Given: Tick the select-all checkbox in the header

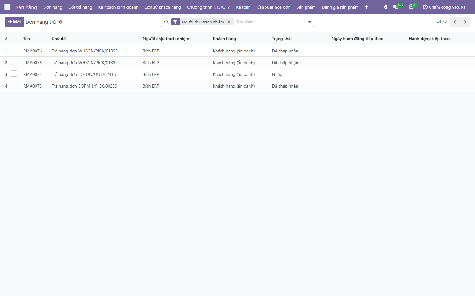Looking at the screenshot, I should coord(14,39).
